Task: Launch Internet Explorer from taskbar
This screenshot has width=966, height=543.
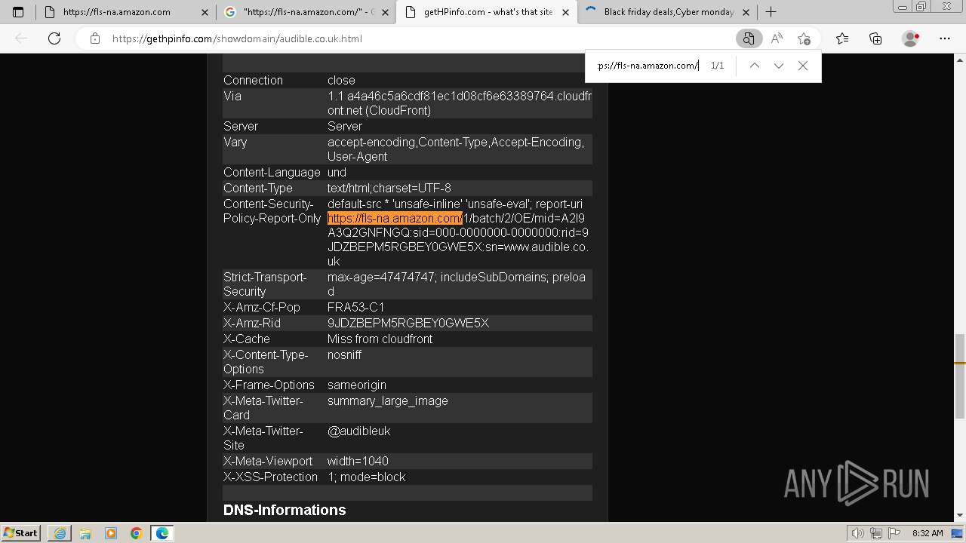Action: (60, 533)
